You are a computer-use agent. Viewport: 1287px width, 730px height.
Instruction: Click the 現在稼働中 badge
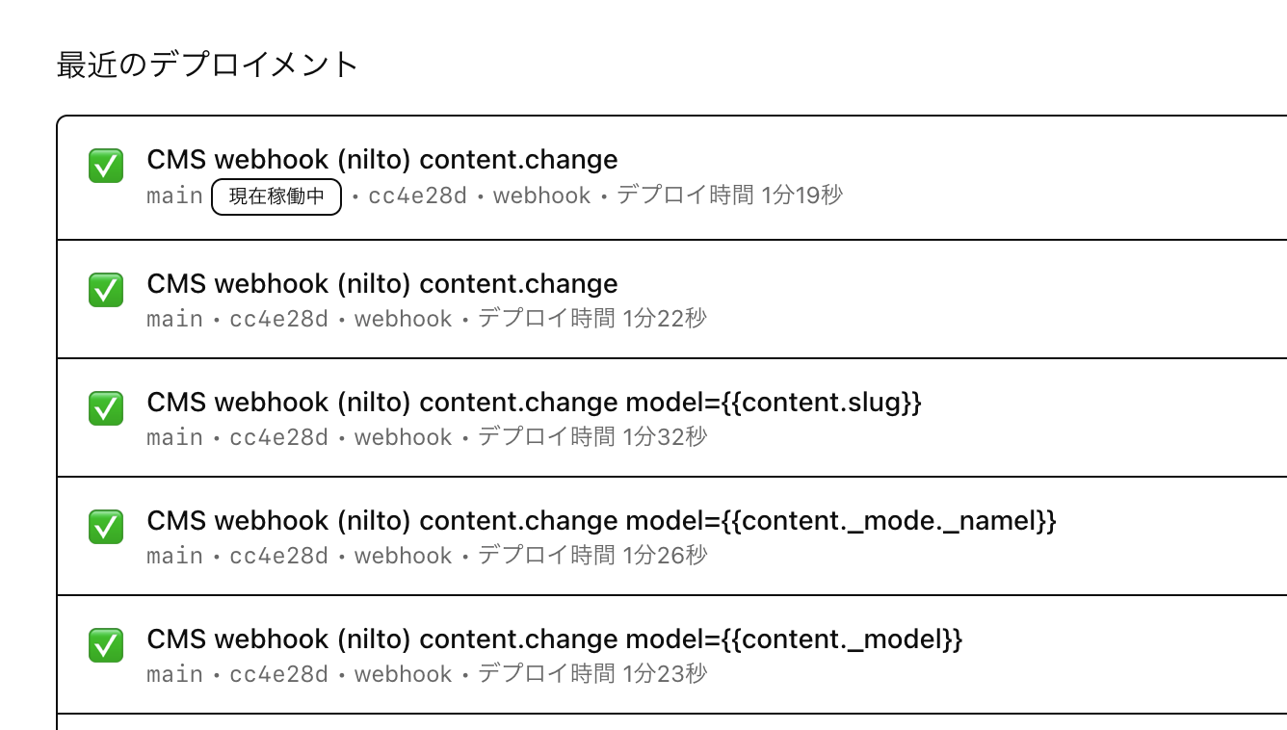[x=276, y=196]
